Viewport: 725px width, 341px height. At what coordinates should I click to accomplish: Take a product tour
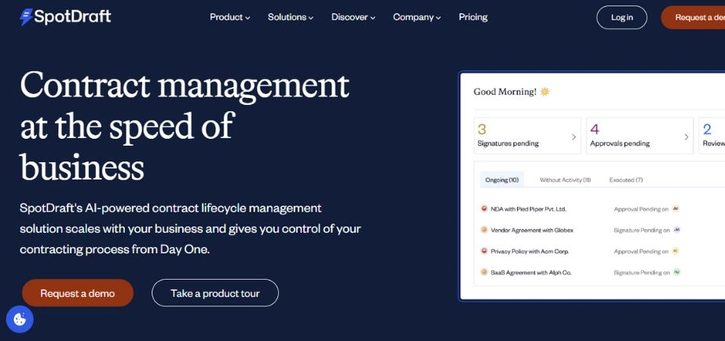215,293
